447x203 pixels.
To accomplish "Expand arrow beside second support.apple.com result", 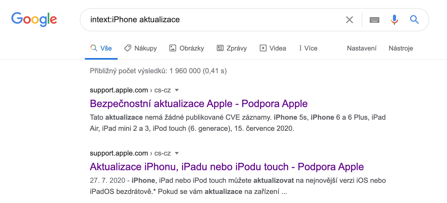I will (x=177, y=153).
